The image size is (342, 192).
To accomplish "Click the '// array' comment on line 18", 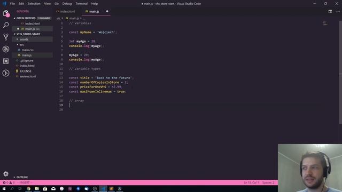I will pyautogui.click(x=76, y=101).
